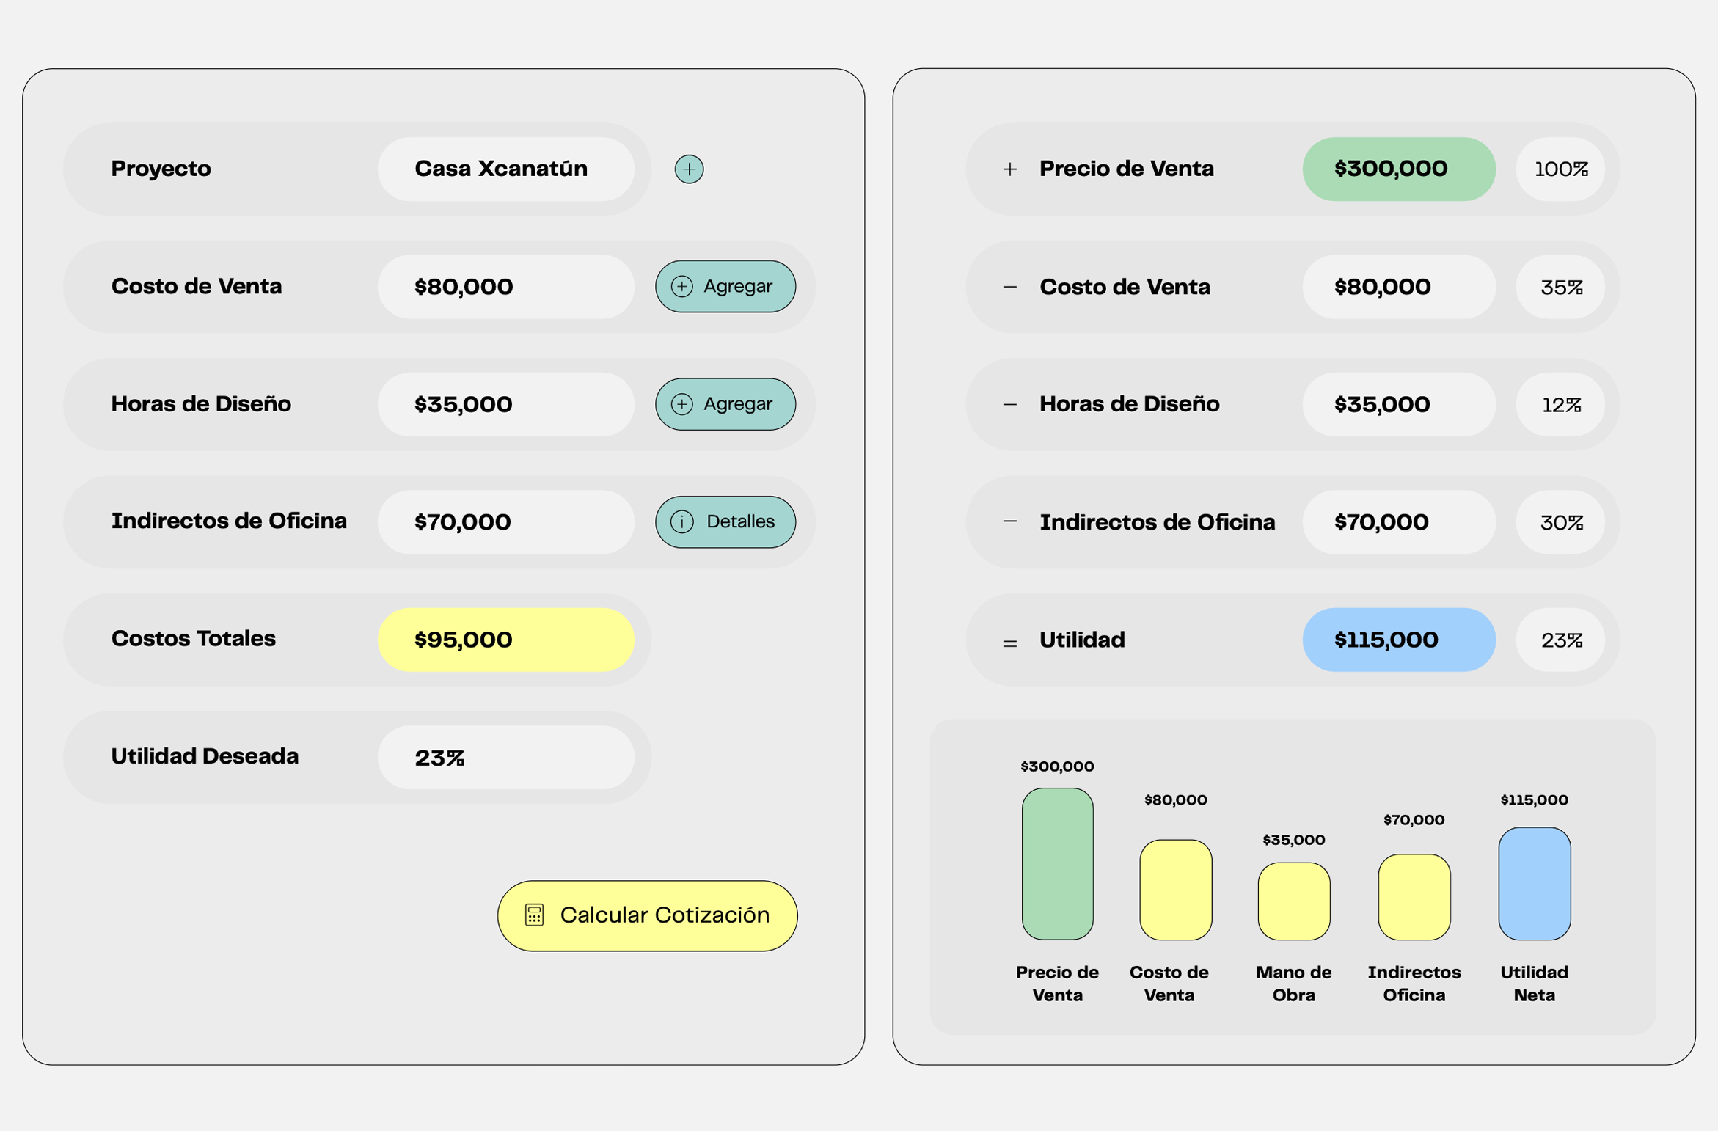Click the minus sign before Costo de Venta
The width and height of the screenshot is (1718, 1131).
click(1010, 287)
